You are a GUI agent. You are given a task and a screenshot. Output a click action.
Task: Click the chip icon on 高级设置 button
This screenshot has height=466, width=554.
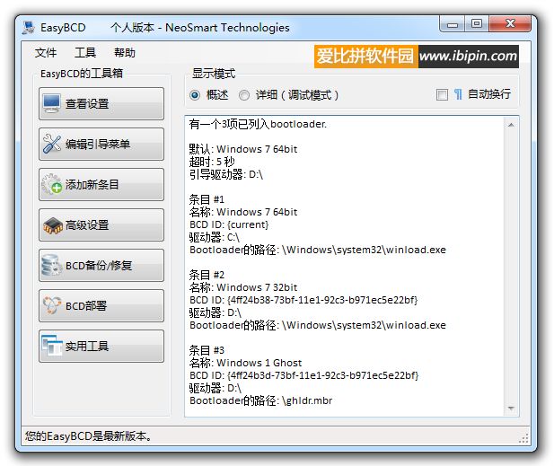point(53,225)
